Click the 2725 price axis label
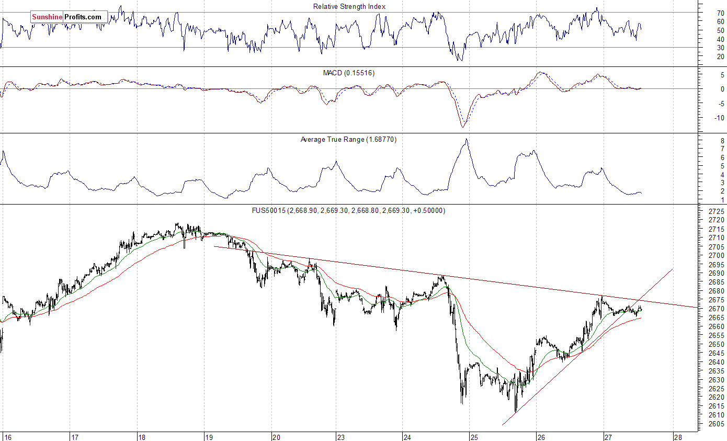 717,211
